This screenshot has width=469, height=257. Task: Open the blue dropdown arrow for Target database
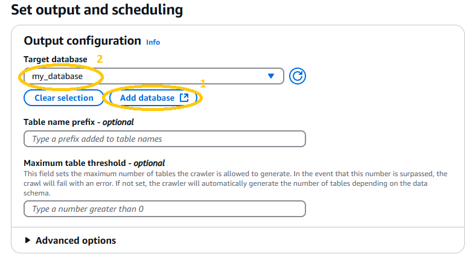[271, 76]
